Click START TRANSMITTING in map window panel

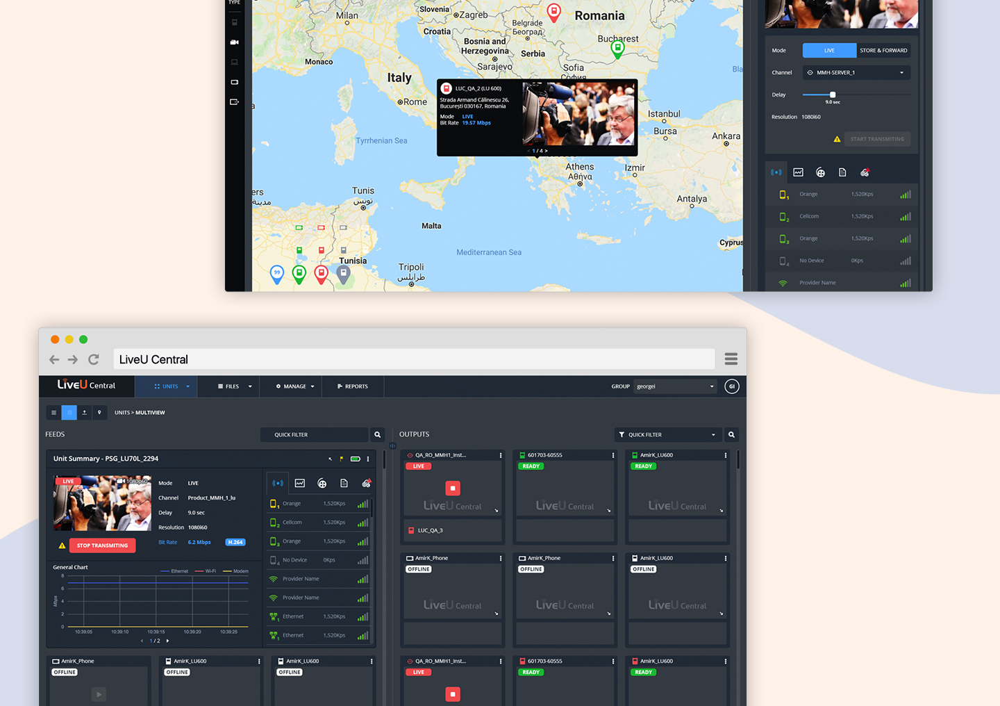pyautogui.click(x=877, y=139)
